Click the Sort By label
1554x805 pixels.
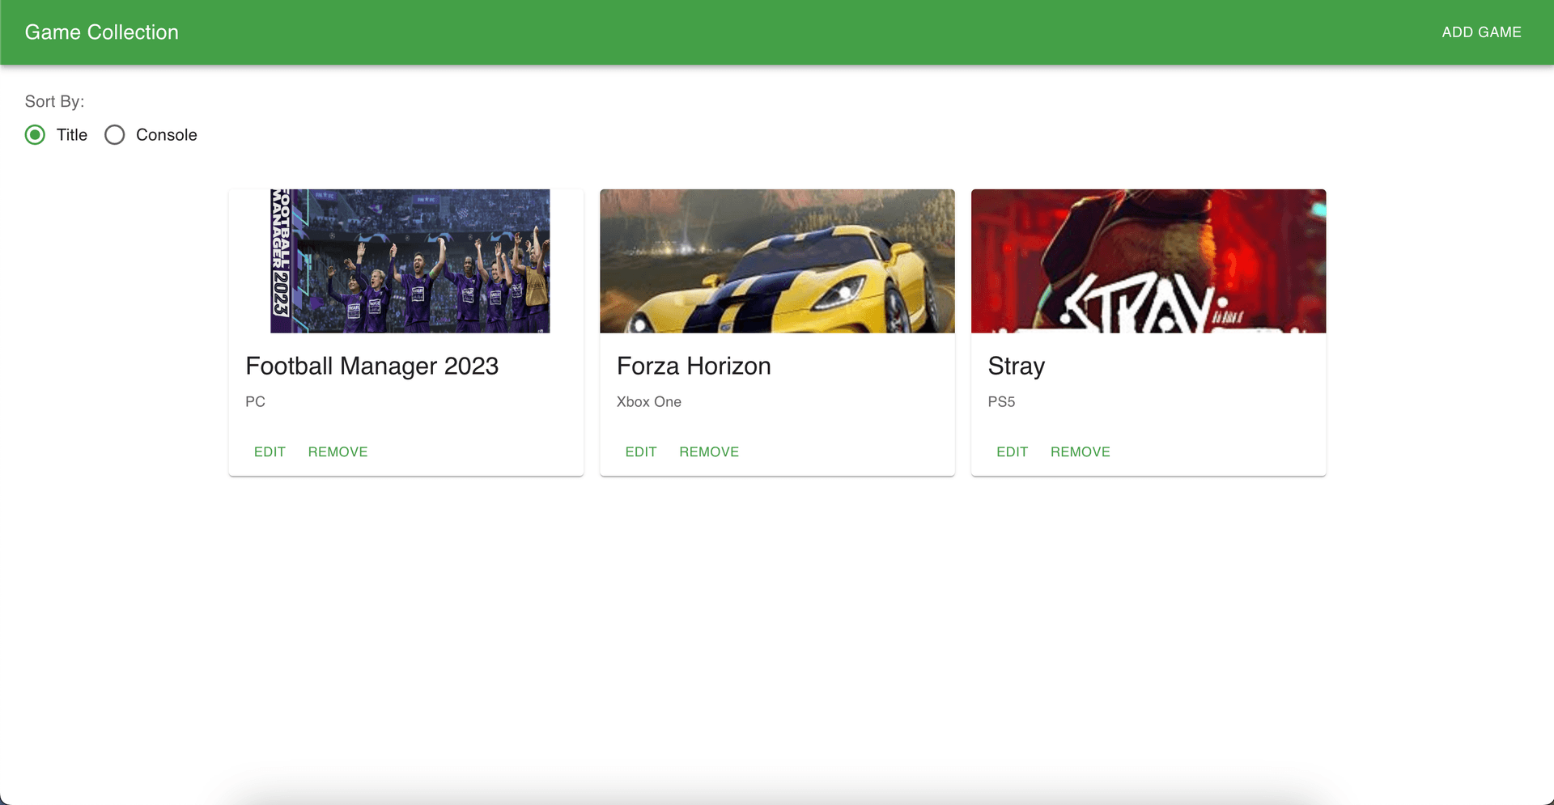coord(54,102)
